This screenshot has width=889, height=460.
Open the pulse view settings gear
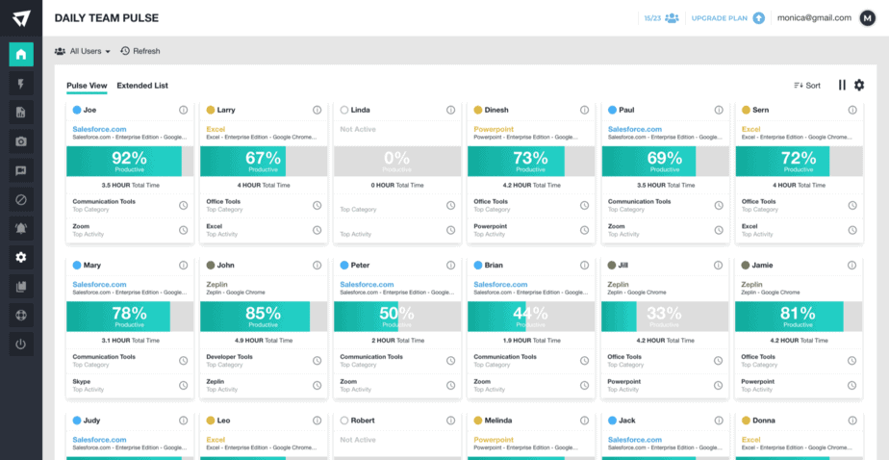point(859,85)
